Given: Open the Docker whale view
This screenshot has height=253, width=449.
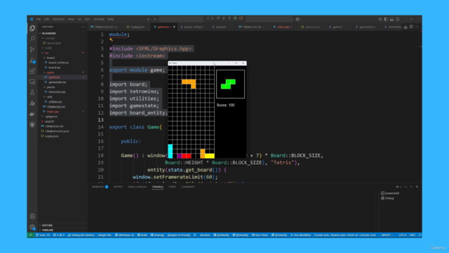Looking at the screenshot, I should coord(32,114).
